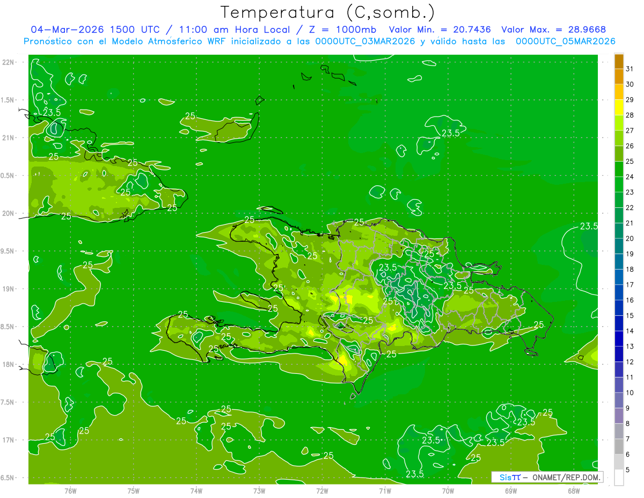644x498 pixels.
Task: Click the blue legend block between 15 and 16
Action: click(619, 308)
